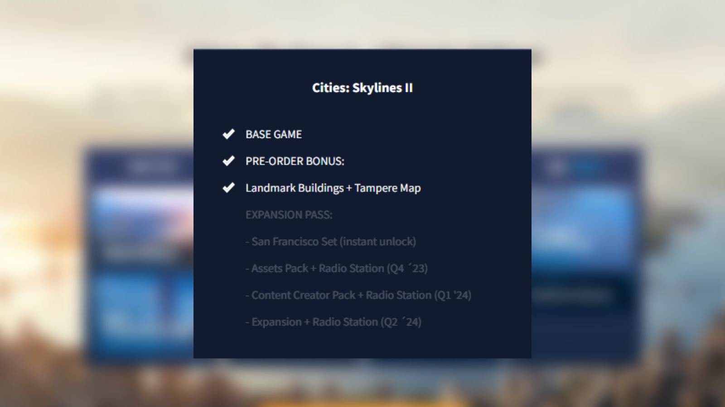Select the BASE GAME list entry
This screenshot has width=725, height=407.
click(x=274, y=134)
